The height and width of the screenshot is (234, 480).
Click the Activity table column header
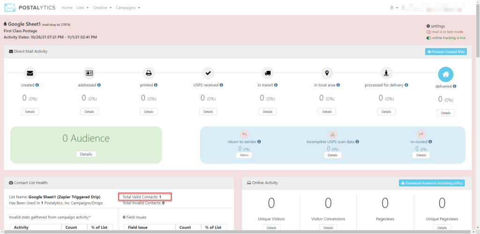click(x=36, y=227)
